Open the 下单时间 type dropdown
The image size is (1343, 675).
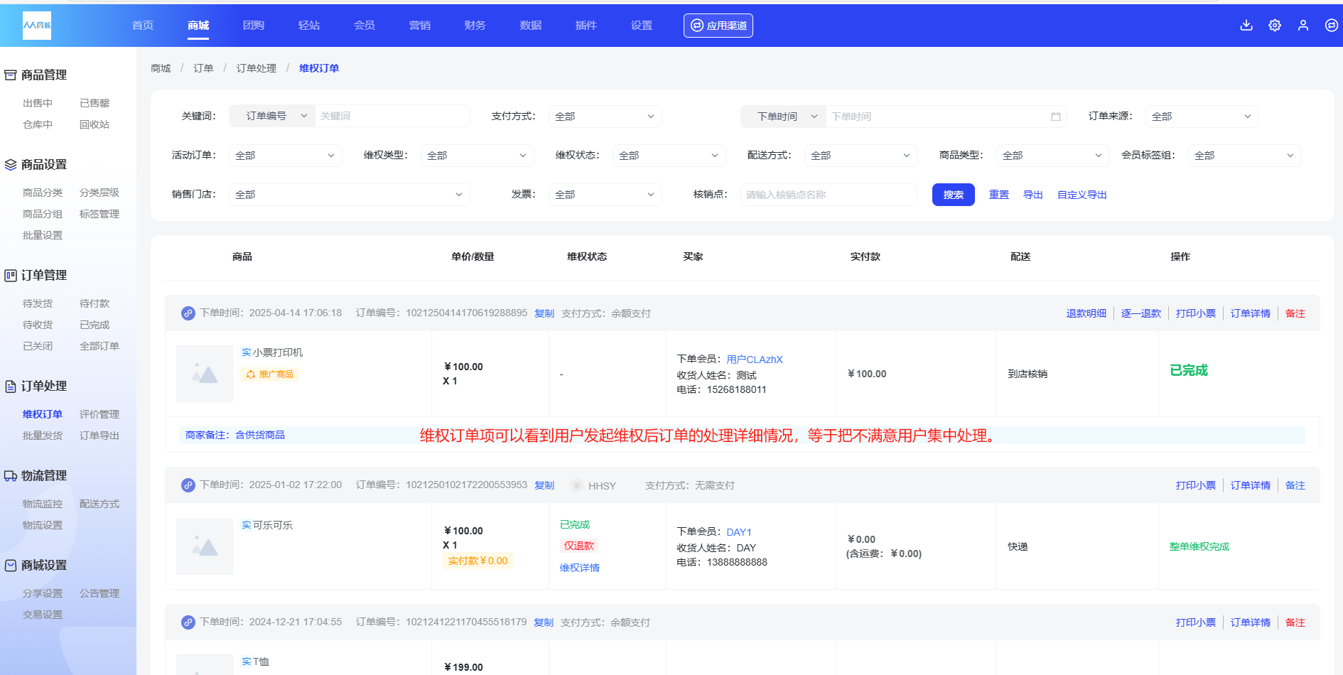click(x=783, y=117)
